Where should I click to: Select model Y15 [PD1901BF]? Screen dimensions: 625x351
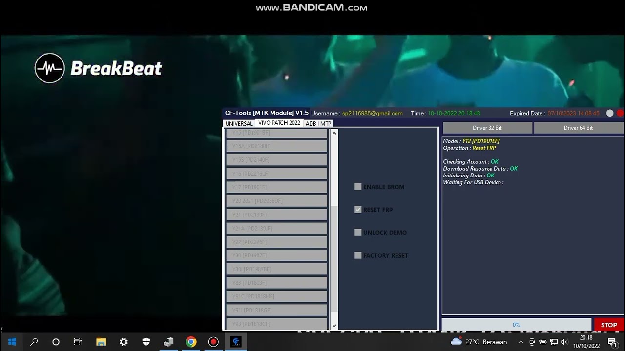(x=277, y=133)
